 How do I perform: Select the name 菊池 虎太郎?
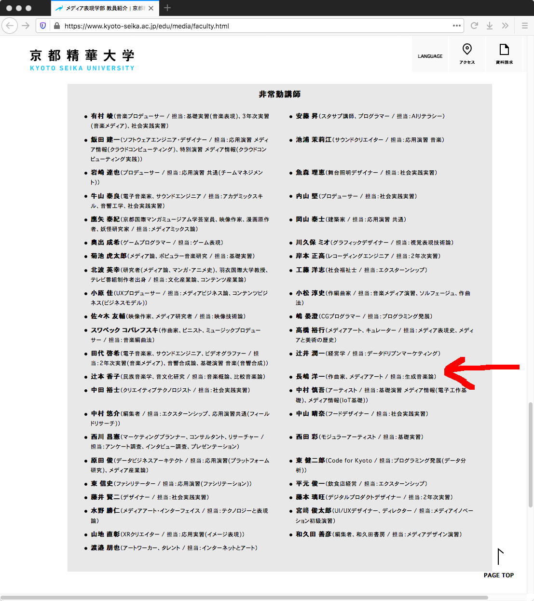tap(109, 256)
